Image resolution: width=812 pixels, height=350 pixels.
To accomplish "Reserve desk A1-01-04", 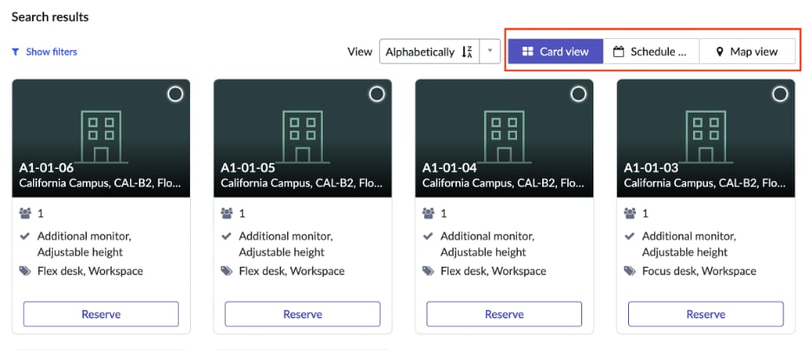I will pos(504,314).
